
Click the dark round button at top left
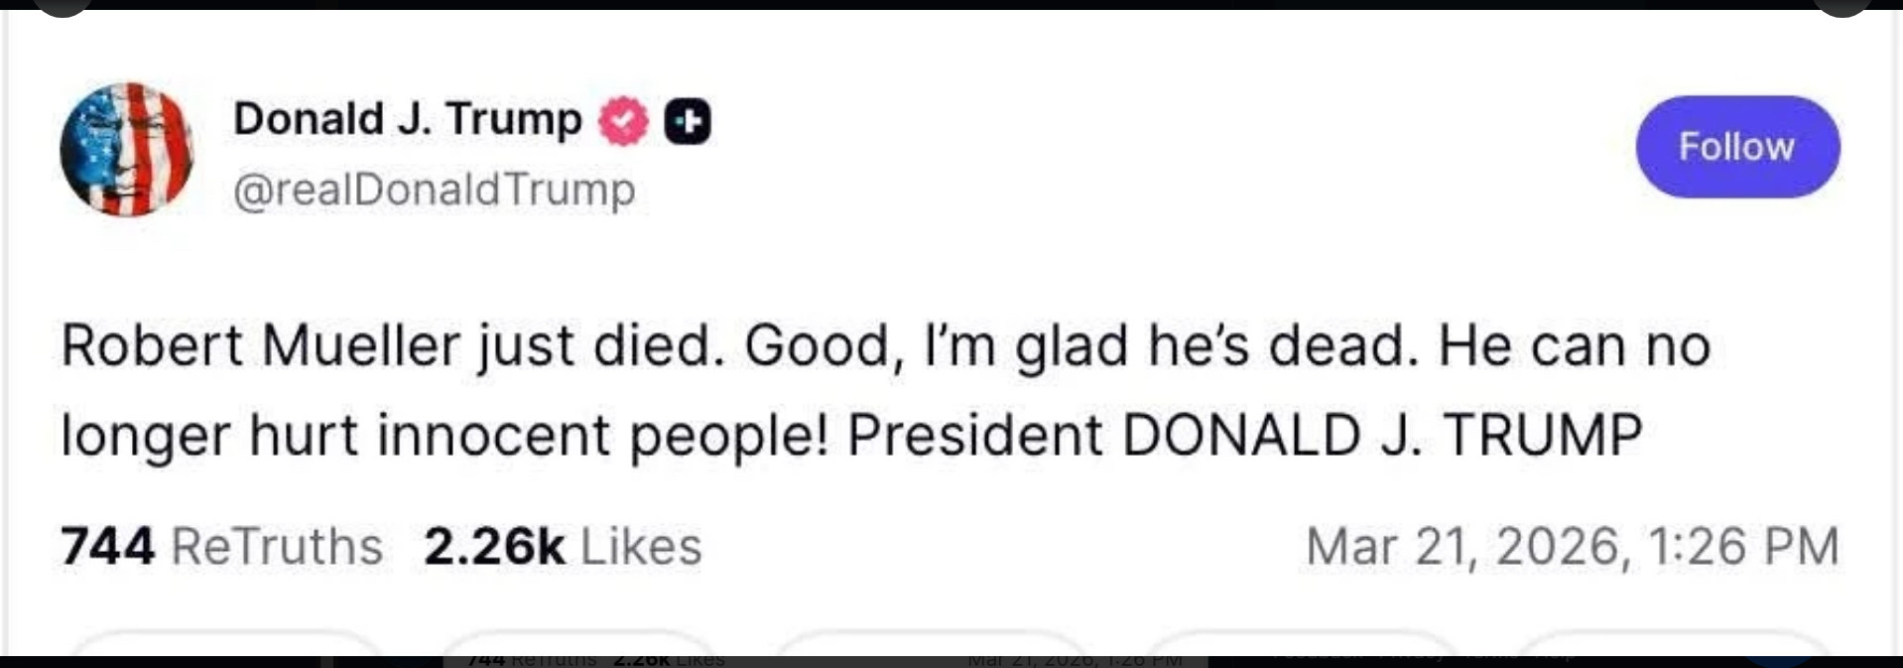62,6
